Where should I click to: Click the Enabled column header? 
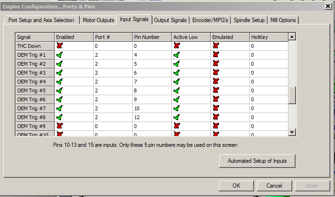[x=74, y=37]
